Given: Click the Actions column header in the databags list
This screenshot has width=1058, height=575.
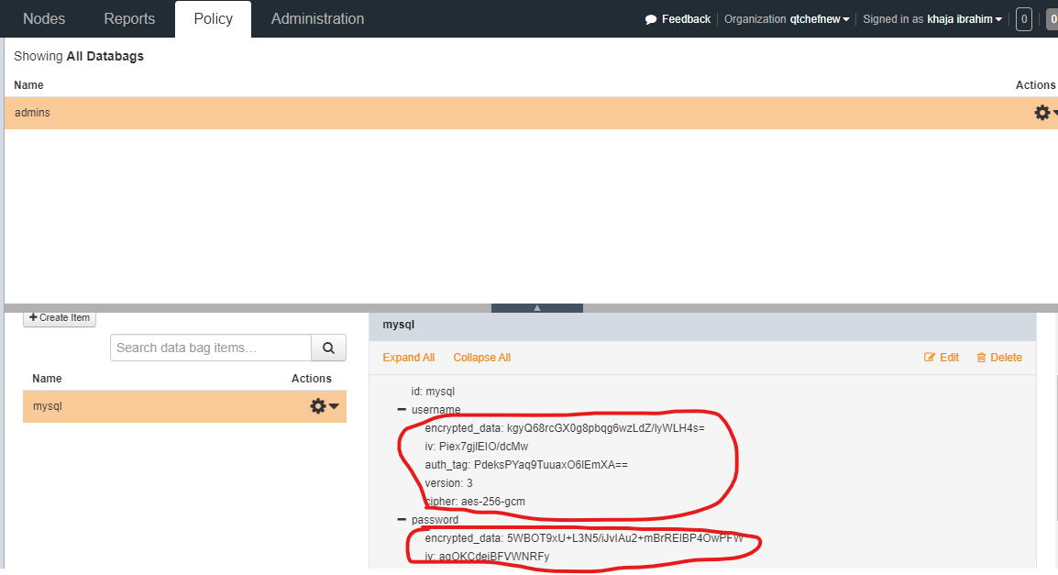Looking at the screenshot, I should pos(1035,85).
